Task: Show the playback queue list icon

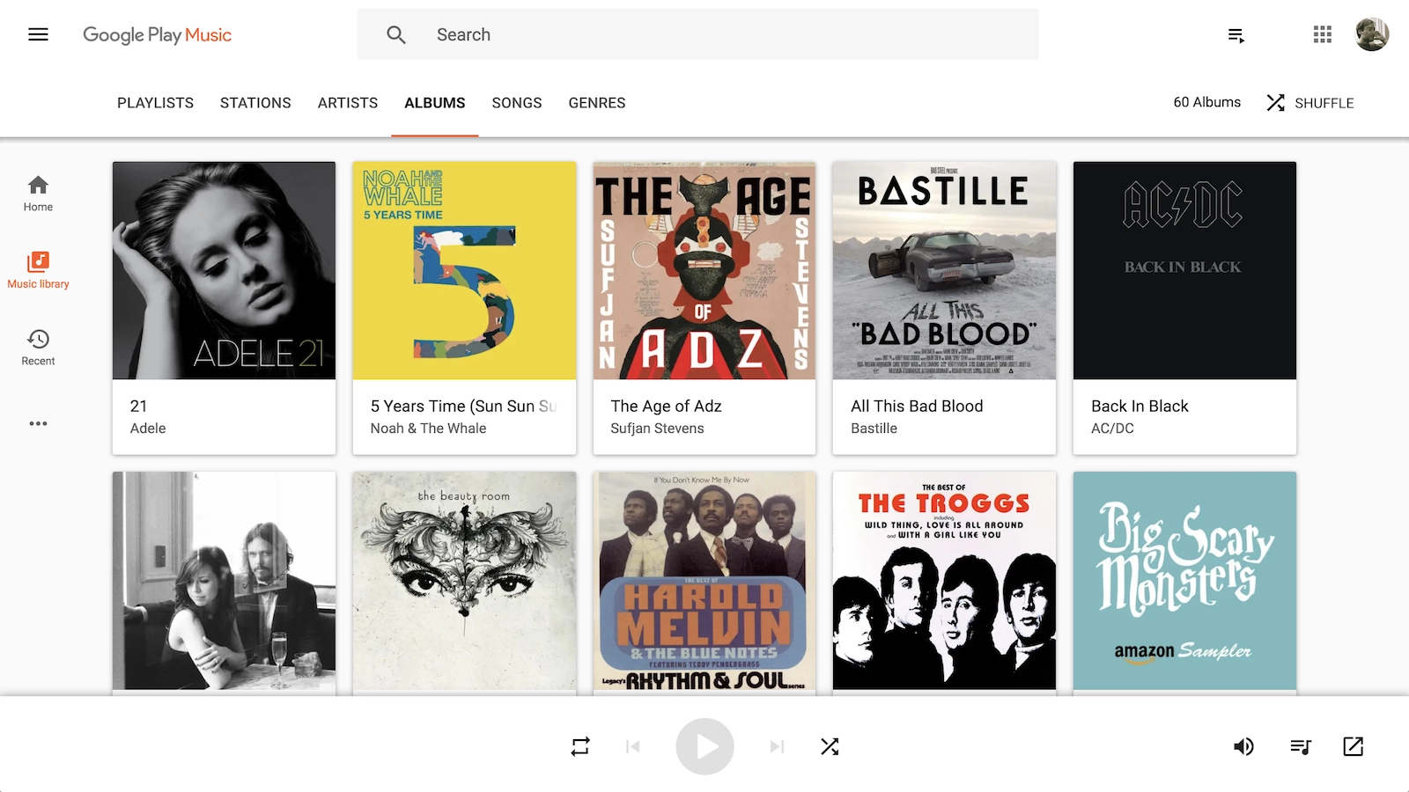Action: tap(1300, 747)
